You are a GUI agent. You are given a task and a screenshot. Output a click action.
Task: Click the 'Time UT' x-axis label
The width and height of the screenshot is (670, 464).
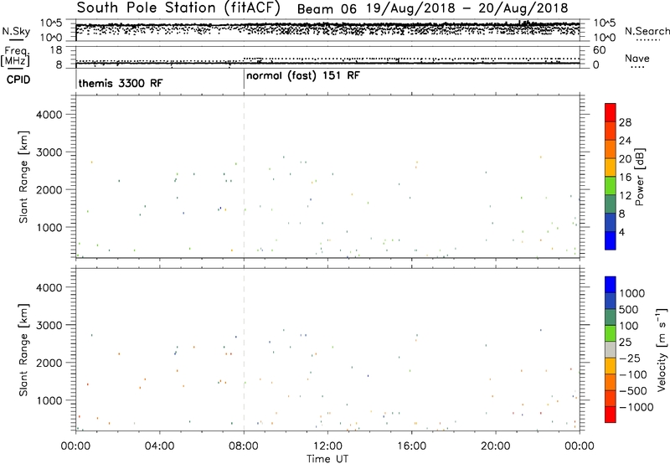click(327, 459)
